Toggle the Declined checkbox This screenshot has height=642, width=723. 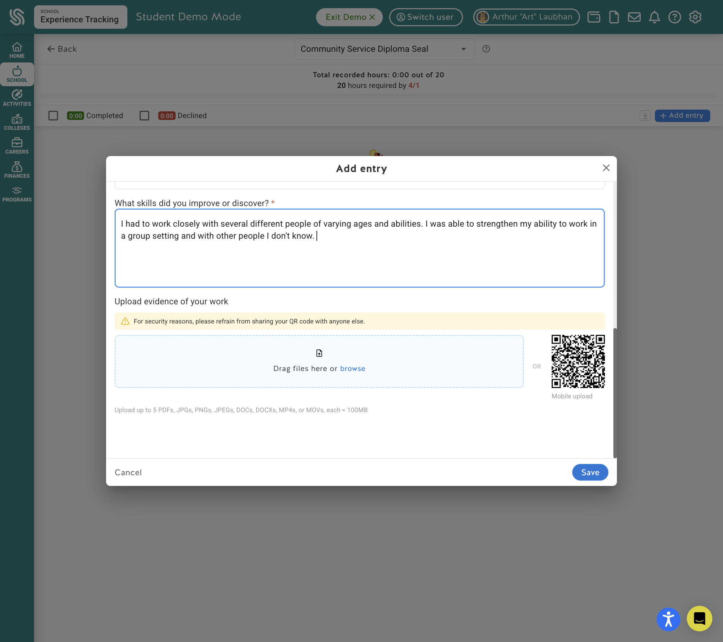tap(144, 116)
